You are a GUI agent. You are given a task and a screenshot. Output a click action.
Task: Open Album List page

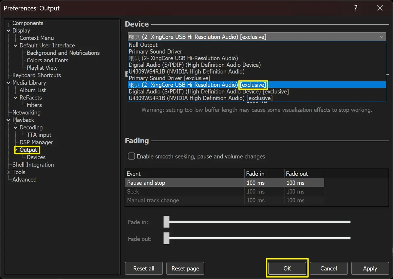coord(33,90)
